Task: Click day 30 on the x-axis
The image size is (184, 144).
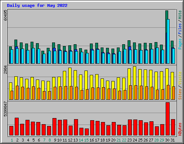Action: tap(167, 140)
